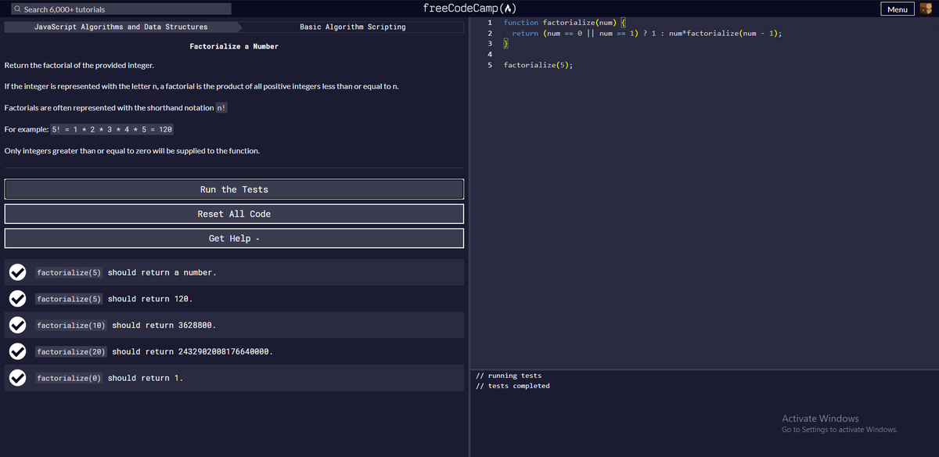The width and height of the screenshot is (939, 457).
Task: Click passed checkmark for factorialize(20) test
Action: (x=18, y=351)
